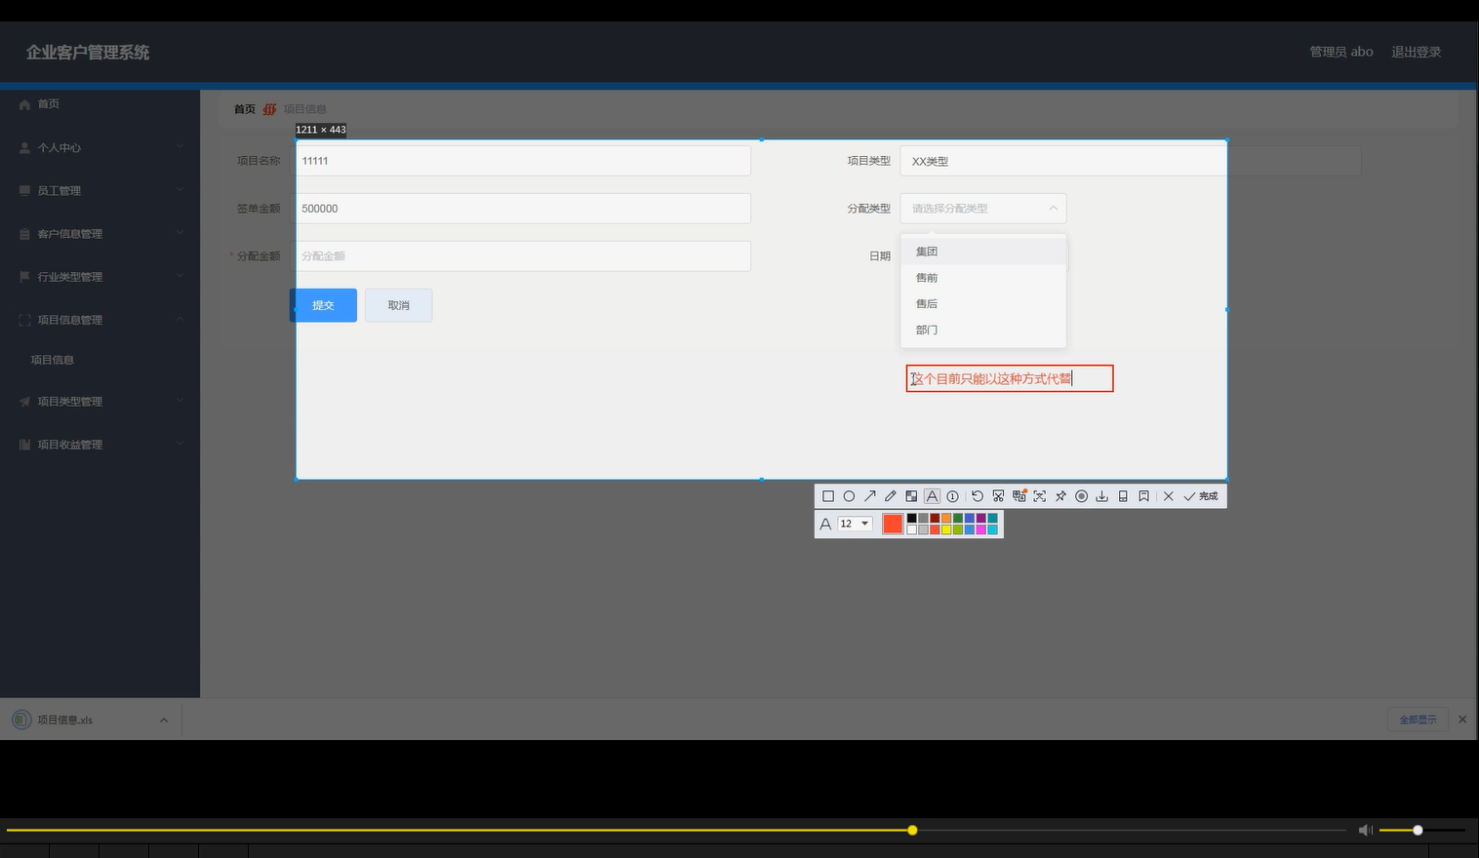Click 退出登录 in the header
The image size is (1479, 858).
1416,52
